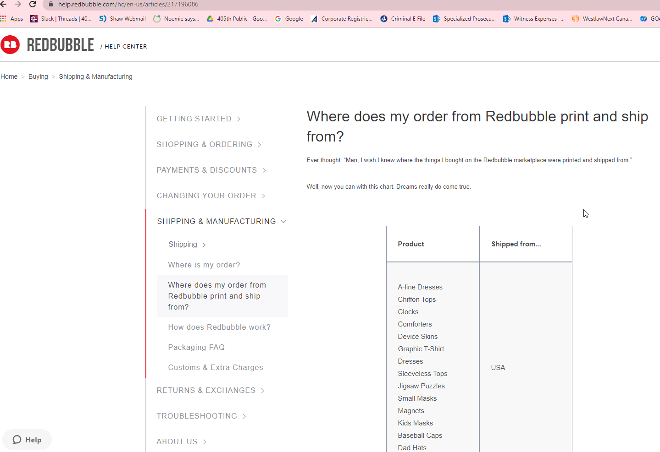Click 'Chiffon Tops' in the table
Screen dimensions: 660x452
[417, 300]
